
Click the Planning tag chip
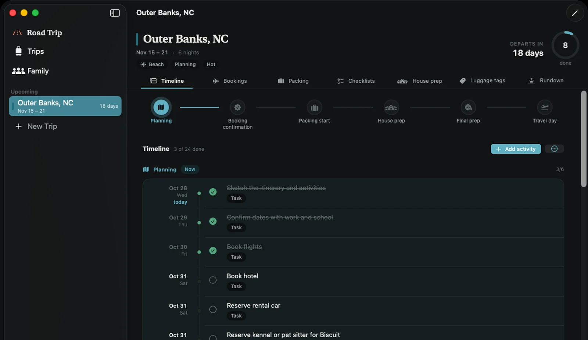click(185, 64)
